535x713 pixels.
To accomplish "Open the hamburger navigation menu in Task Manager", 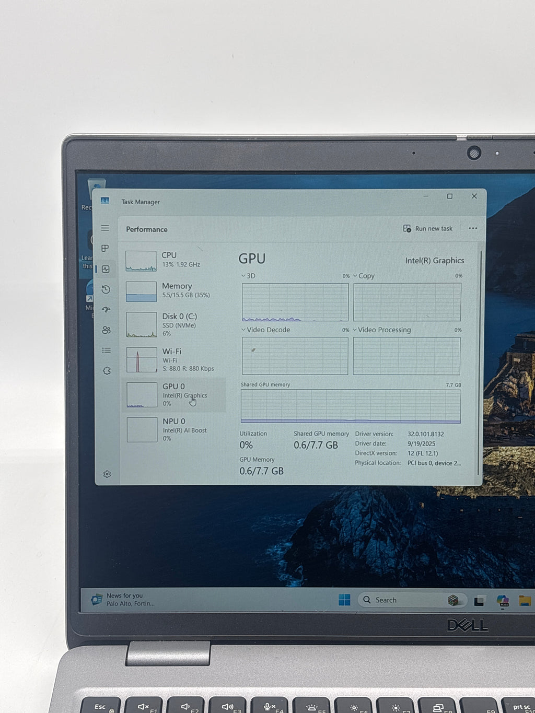I will click(x=105, y=228).
